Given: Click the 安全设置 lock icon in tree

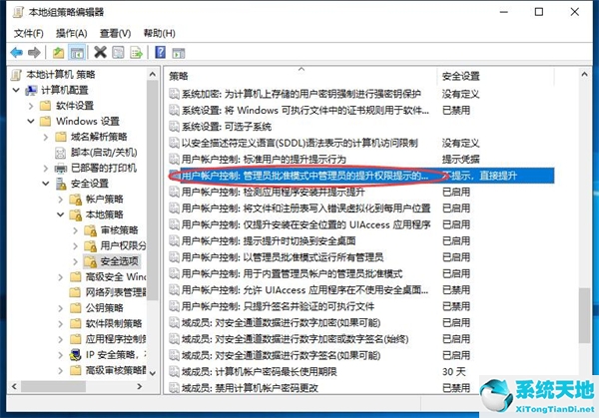Looking at the screenshot, I should [x=61, y=184].
